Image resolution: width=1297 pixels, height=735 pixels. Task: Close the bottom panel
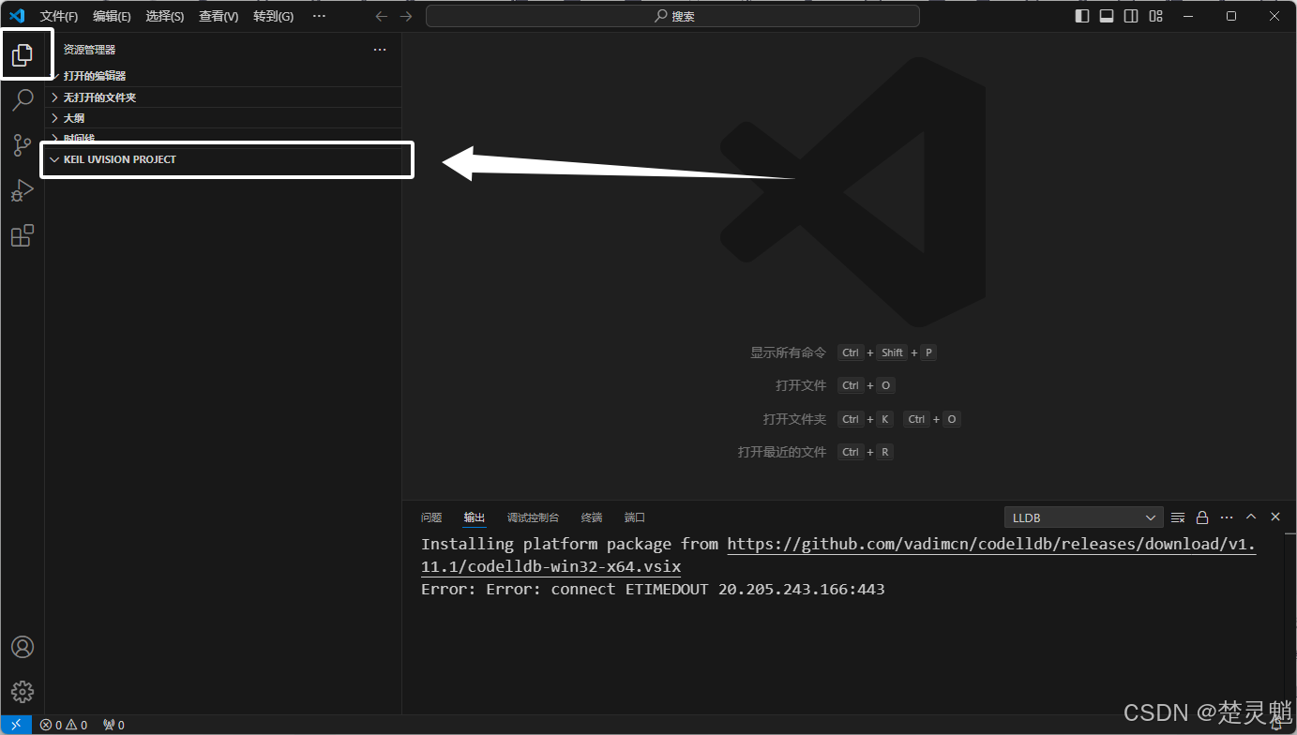1275,517
